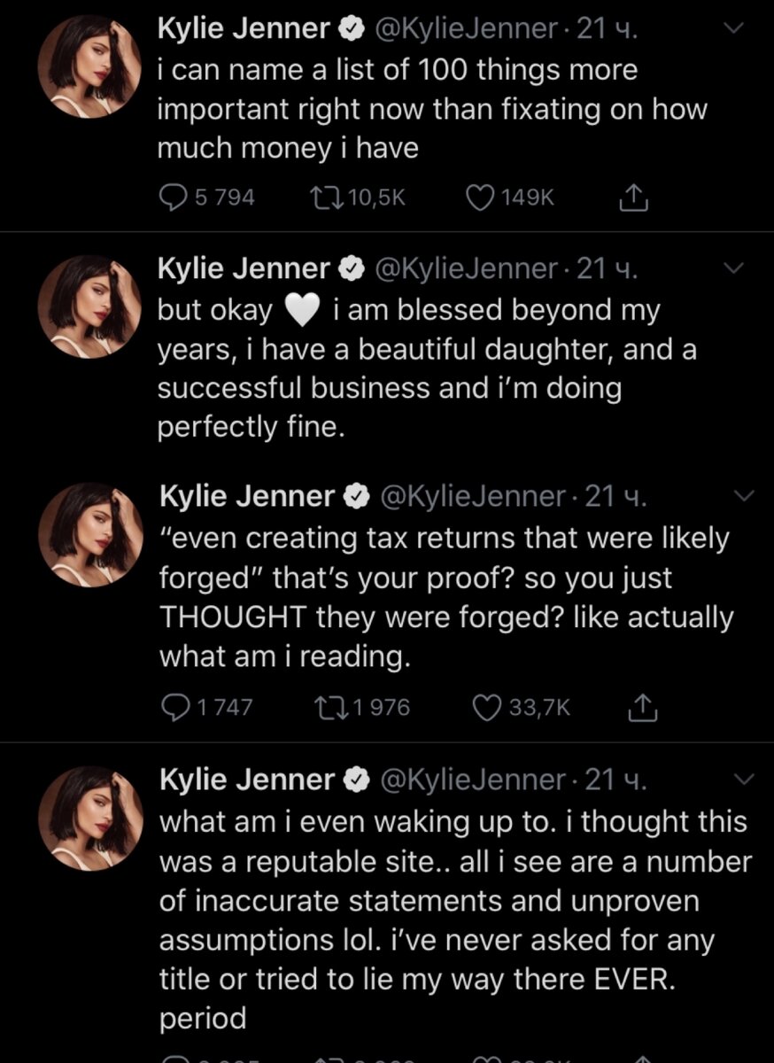Expand chevron menu on 'tax returns' tweet
The width and height of the screenshot is (774, 1063).
741,497
